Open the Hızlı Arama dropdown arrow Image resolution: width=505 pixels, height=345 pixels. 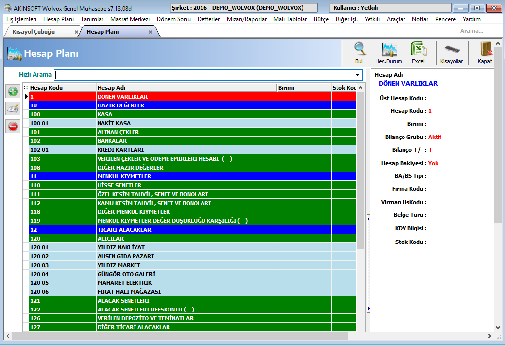coord(358,75)
